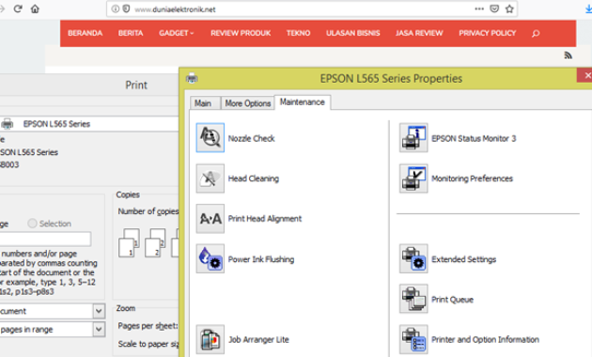This screenshot has height=357, width=592.
Task: Open the GADGET dropdown menu
Action: 177,33
